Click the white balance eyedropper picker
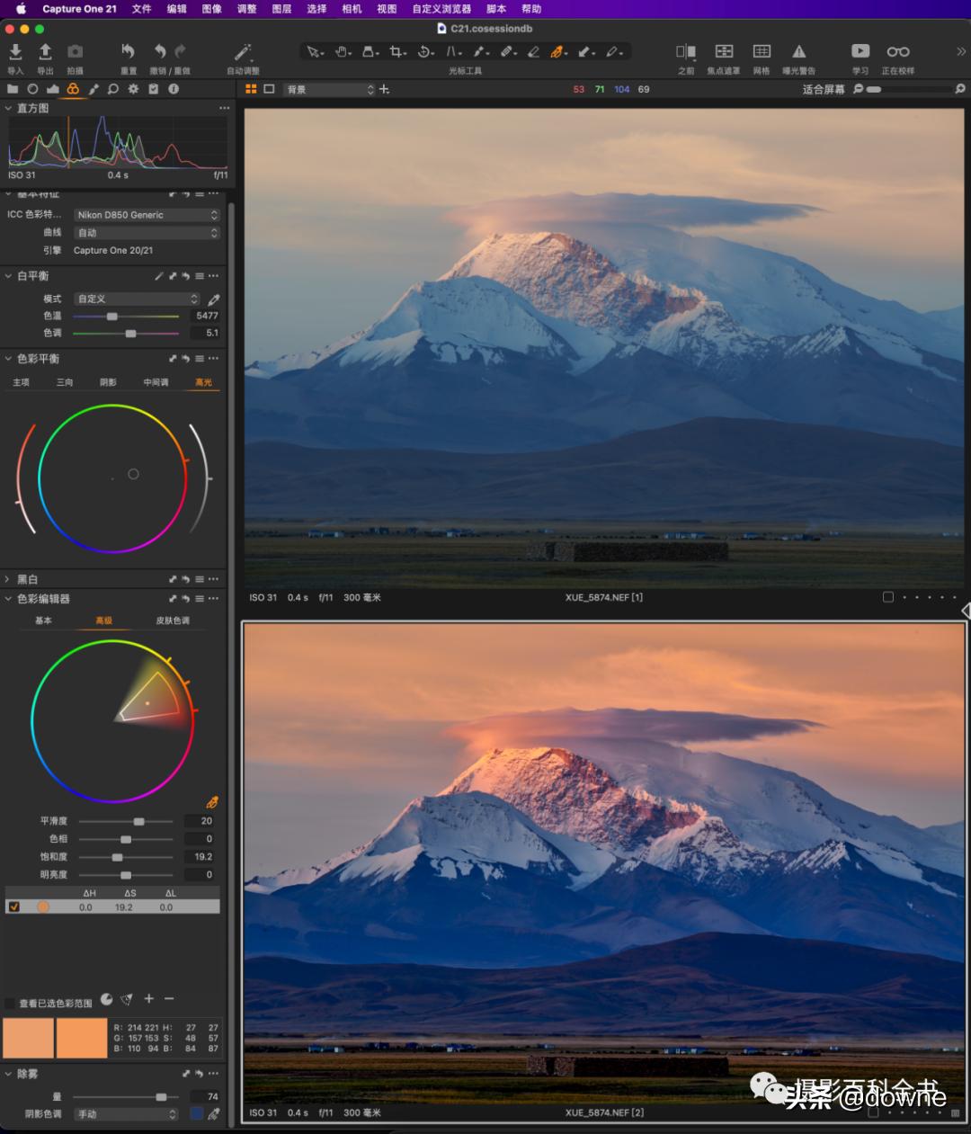Viewport: 971px width, 1134px height. tap(214, 299)
